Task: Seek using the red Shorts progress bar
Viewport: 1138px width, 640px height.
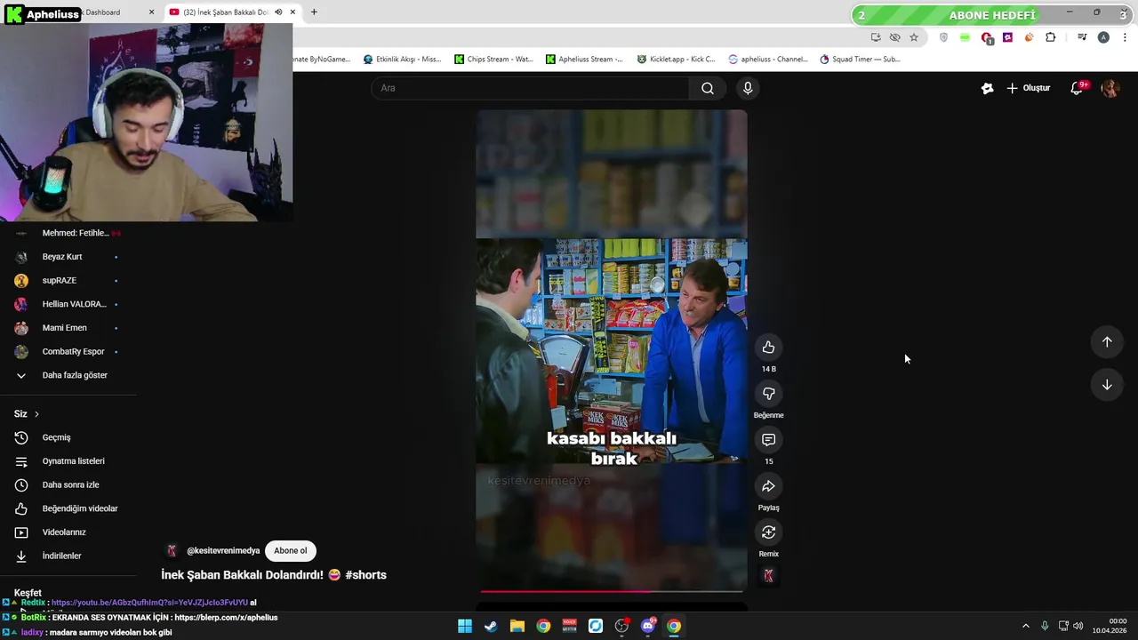Action: pos(612,590)
